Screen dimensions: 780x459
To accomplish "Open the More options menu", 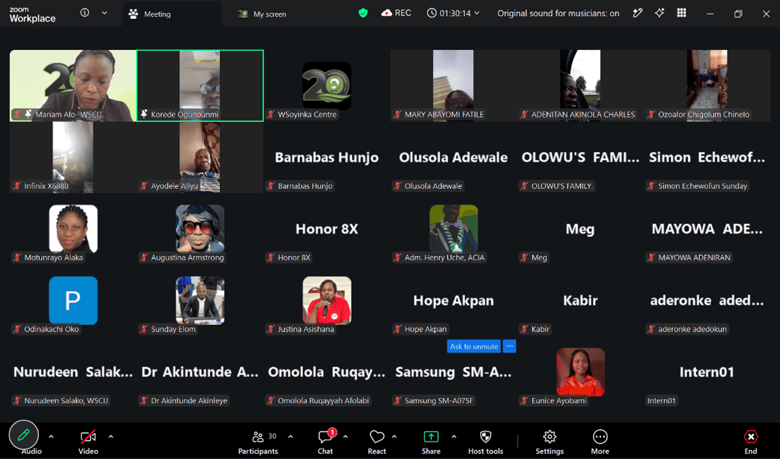I will tap(600, 442).
